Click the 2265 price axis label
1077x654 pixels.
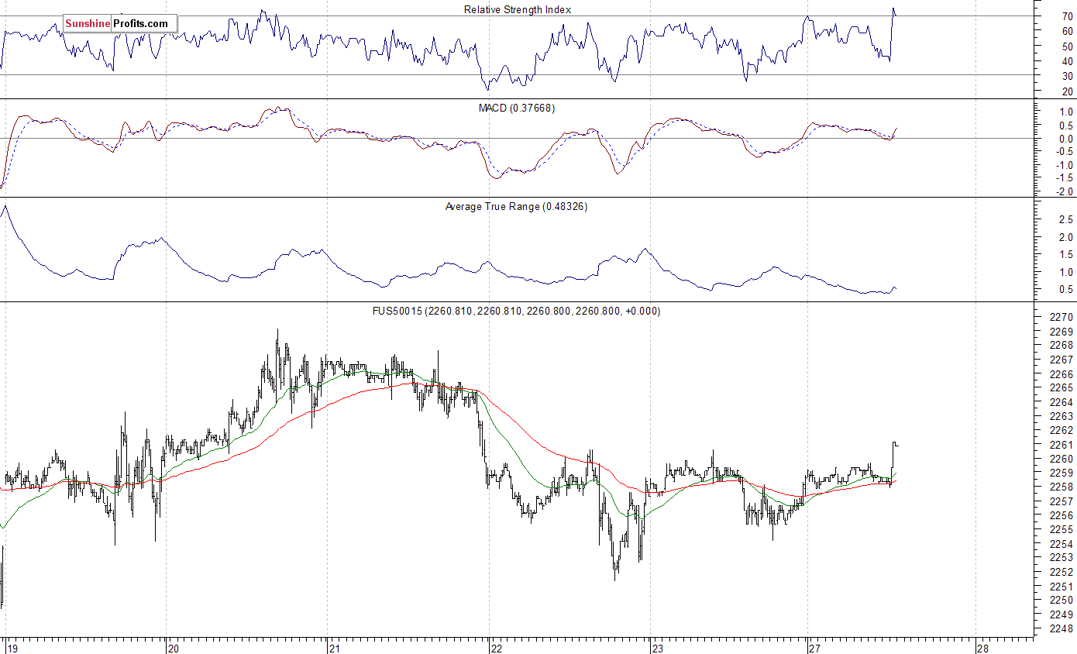click(x=1062, y=387)
